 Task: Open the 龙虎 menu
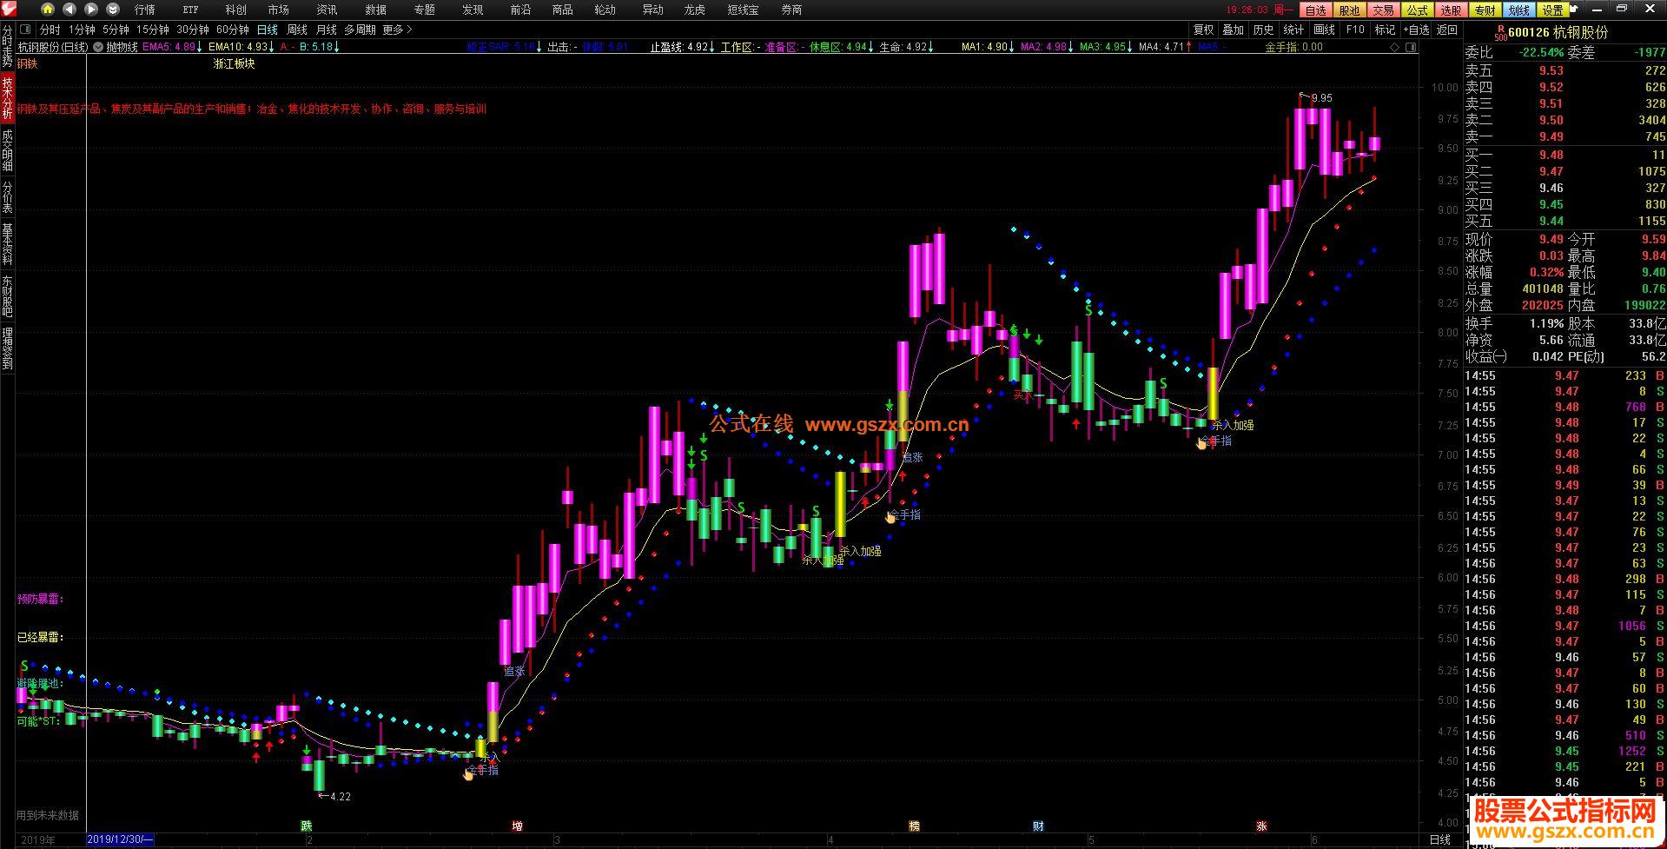point(694,10)
